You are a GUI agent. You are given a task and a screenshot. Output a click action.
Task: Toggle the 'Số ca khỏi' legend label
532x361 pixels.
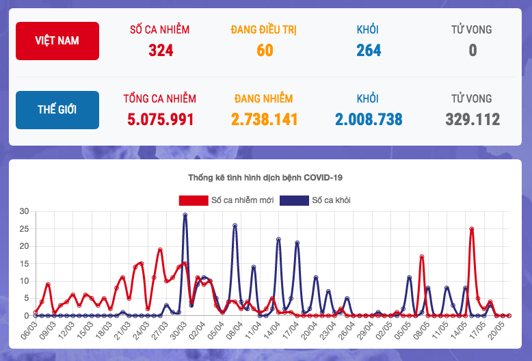coord(332,200)
